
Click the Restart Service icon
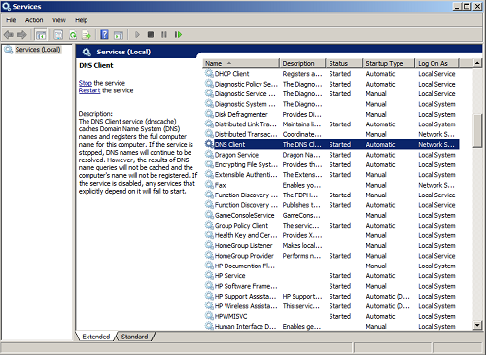click(178, 34)
